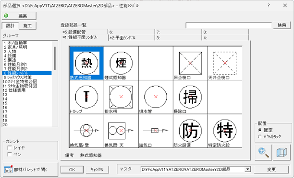Select the 煙式感知器 smoke detector symbol
The height and width of the screenshot is (178, 294).
pos(121,63)
